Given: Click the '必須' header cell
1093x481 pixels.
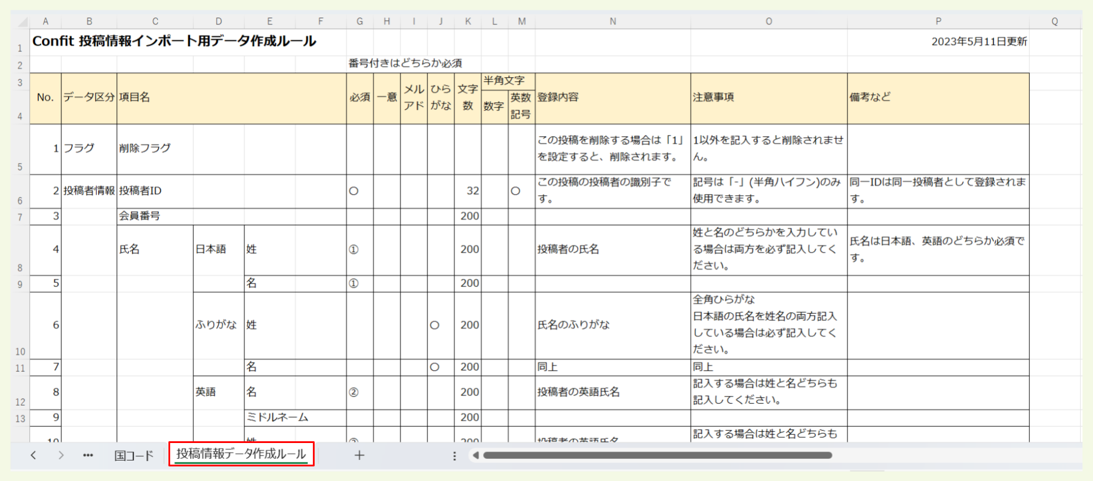Looking at the screenshot, I should click(360, 98).
